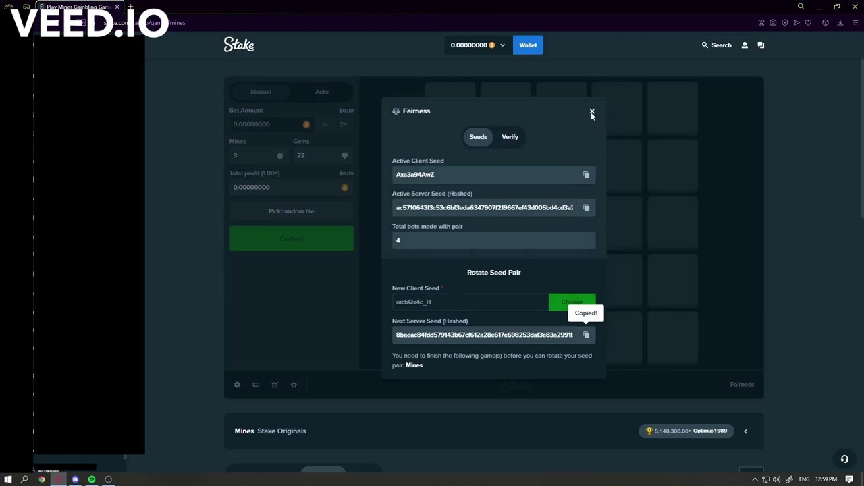Click the Total bets made with pair field
864x486 pixels.
[x=493, y=240]
